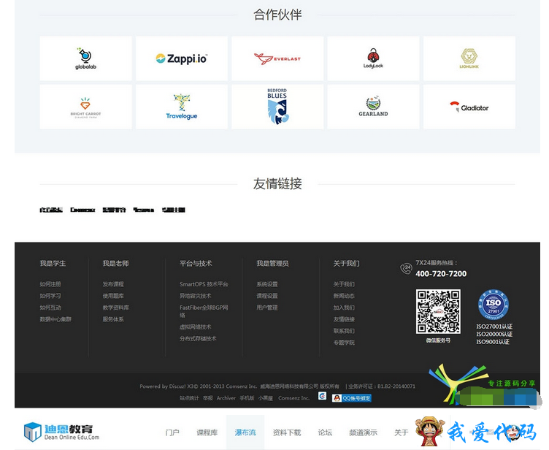
Task: Open the 系统设置 admin link
Action: coord(267,284)
